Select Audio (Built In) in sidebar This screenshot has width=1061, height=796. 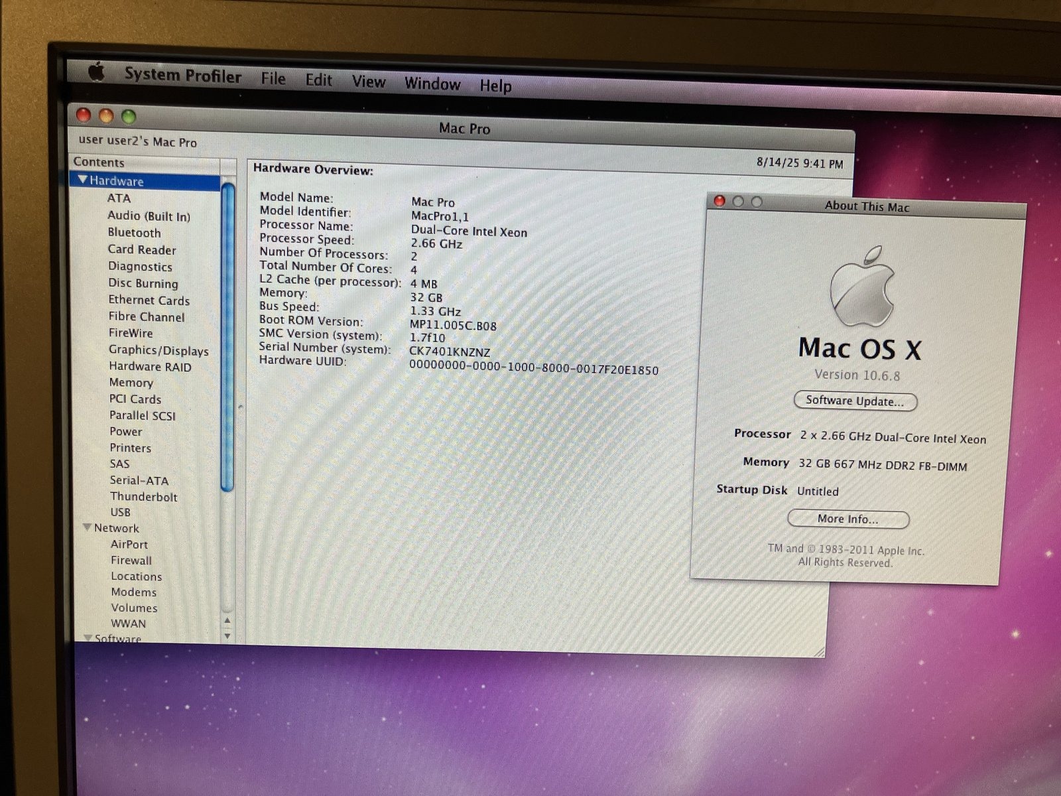click(149, 216)
